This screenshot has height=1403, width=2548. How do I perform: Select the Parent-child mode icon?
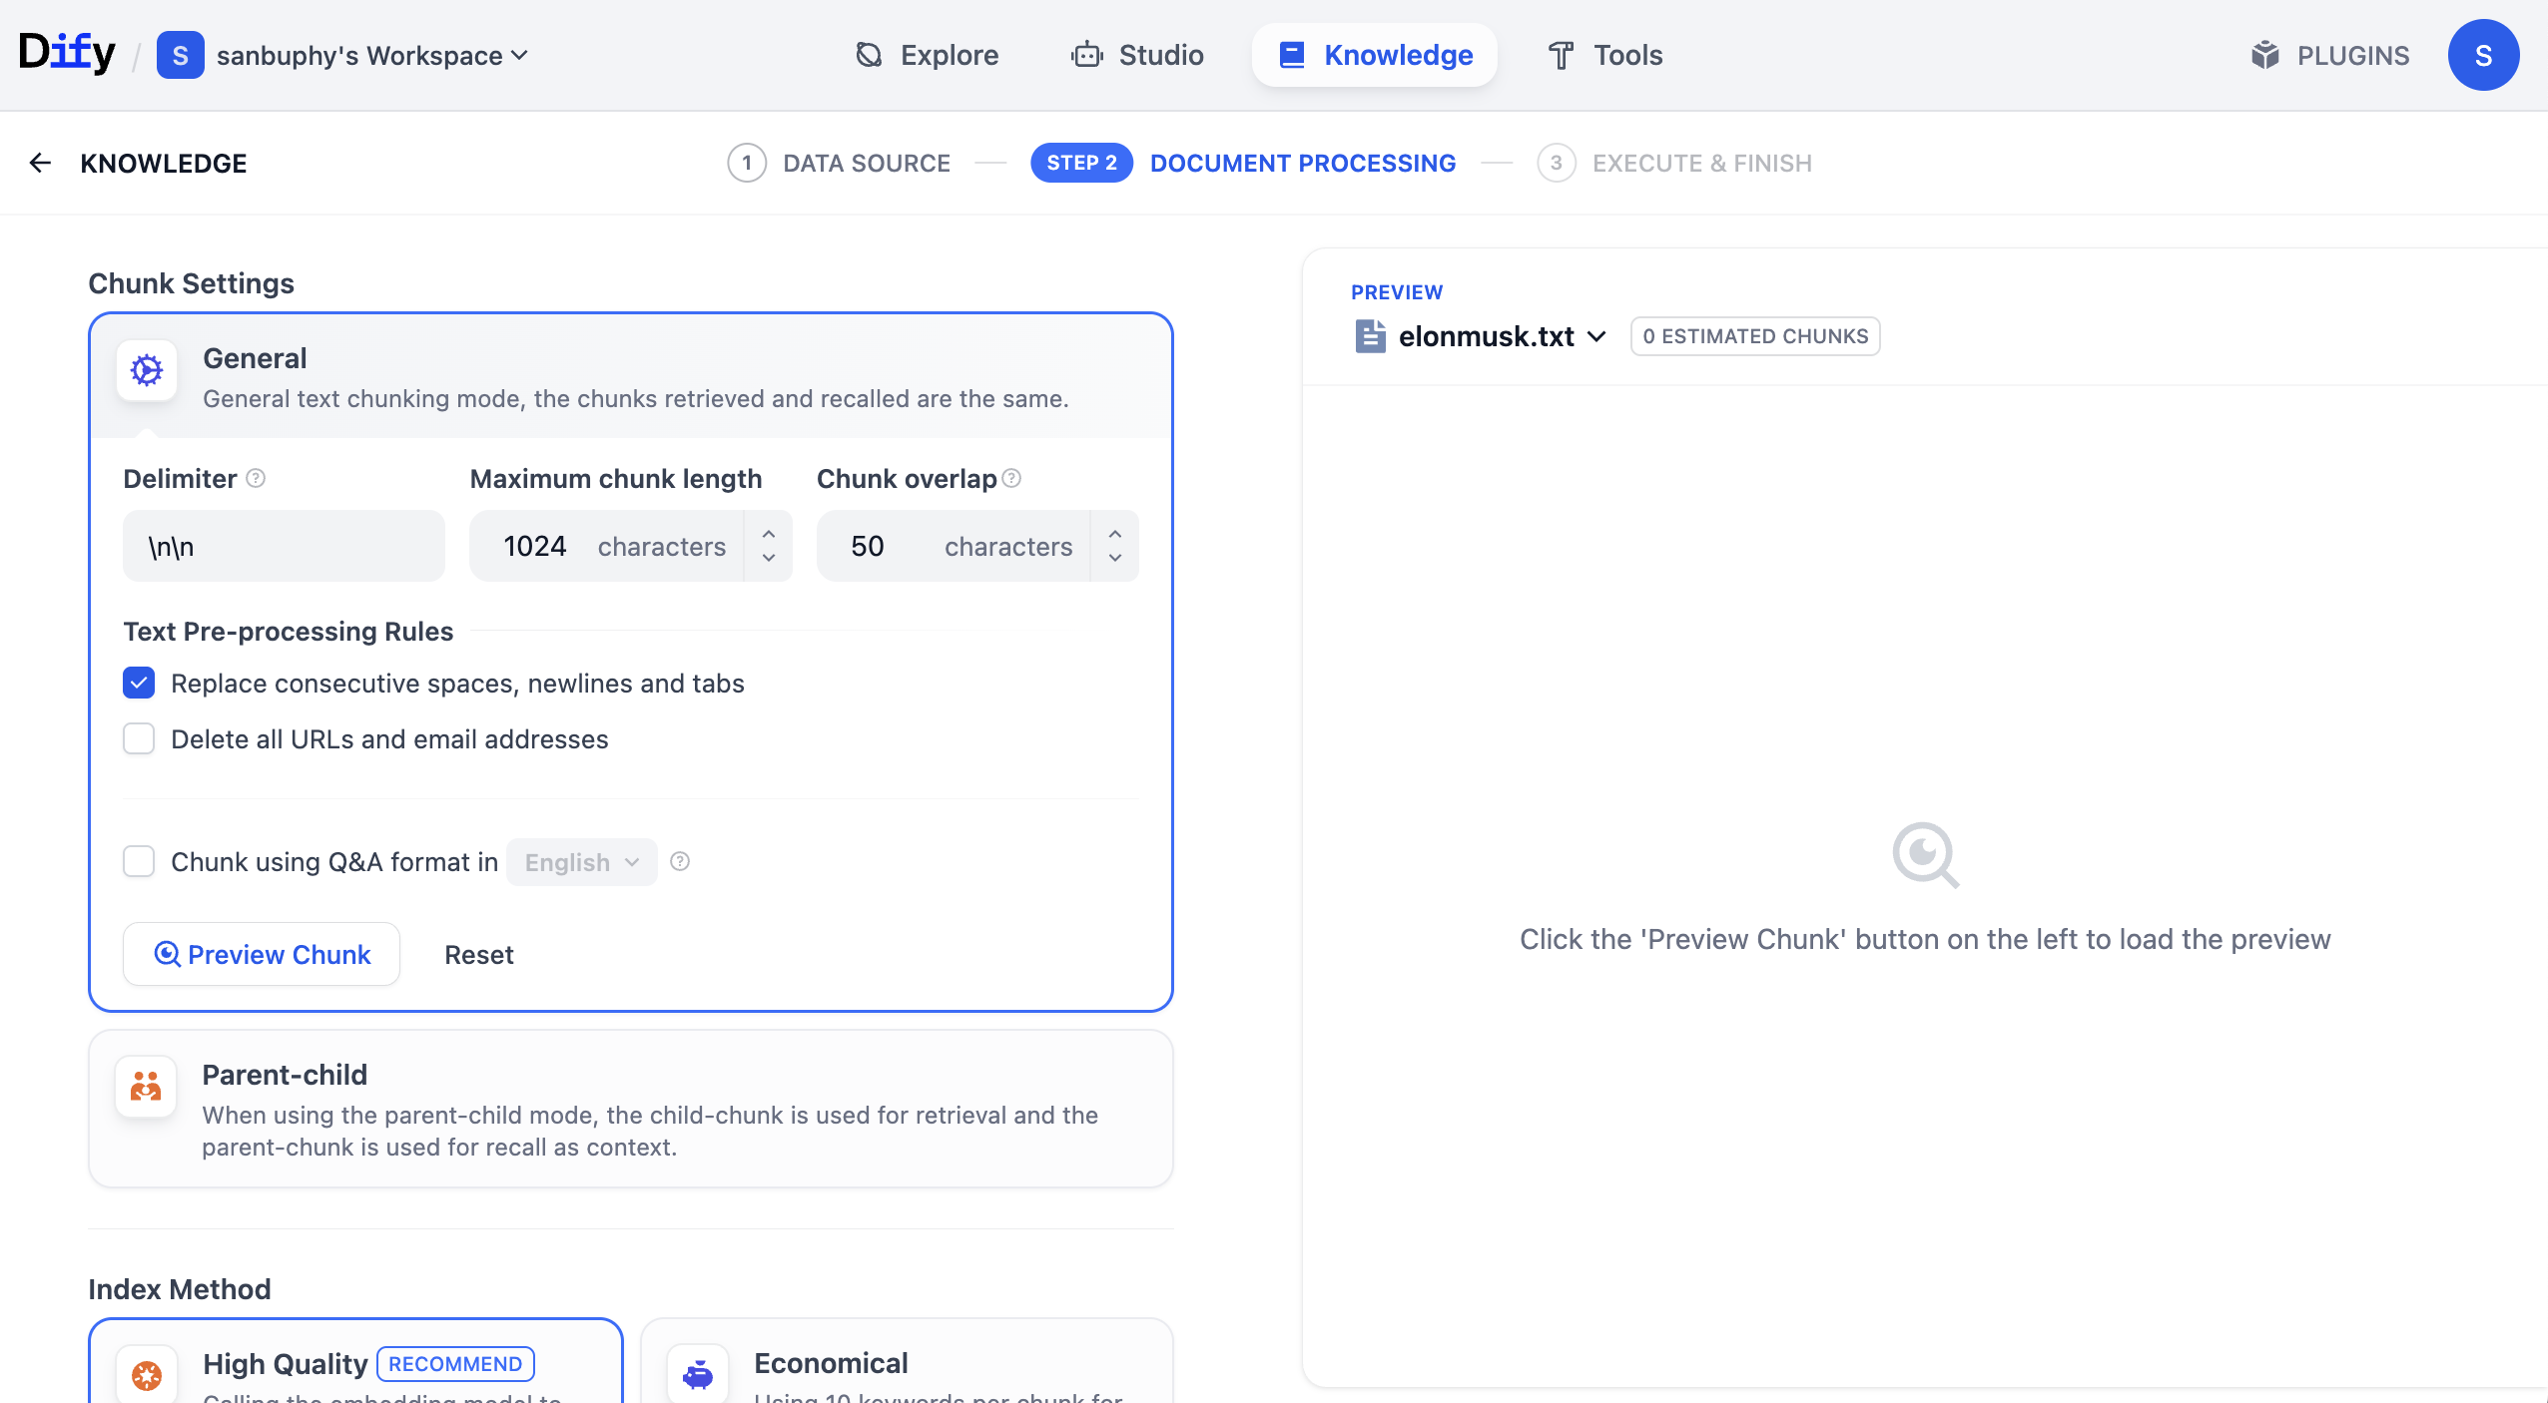(146, 1086)
